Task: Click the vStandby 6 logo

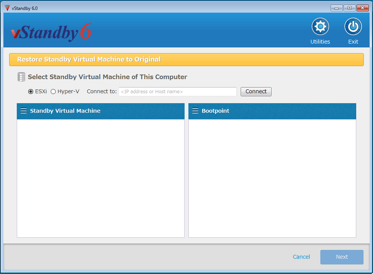Action: pyautogui.click(x=51, y=32)
